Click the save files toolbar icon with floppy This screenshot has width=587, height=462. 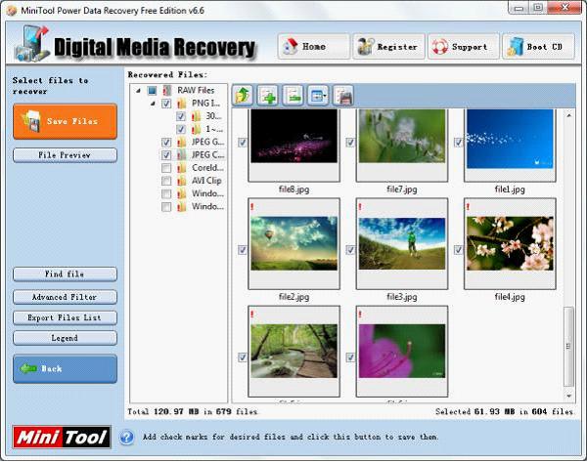[343, 96]
